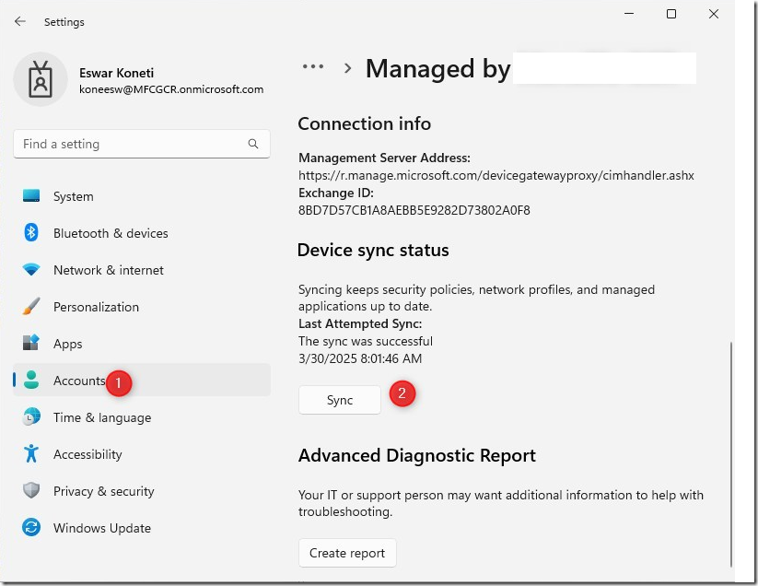
Task: Expand the breadcrumb ellipsis menu
Action: click(313, 67)
